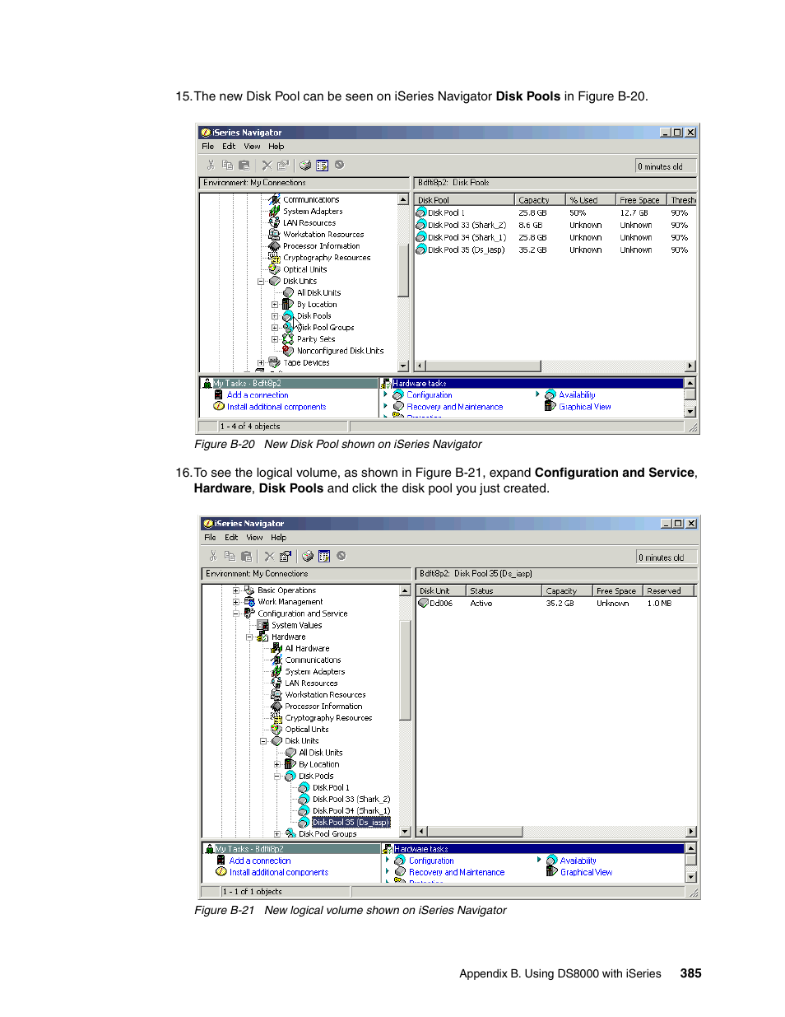Click the Work Management icon in the Figure B-21 tree
This screenshot has height=1017, width=785.
pos(249,602)
